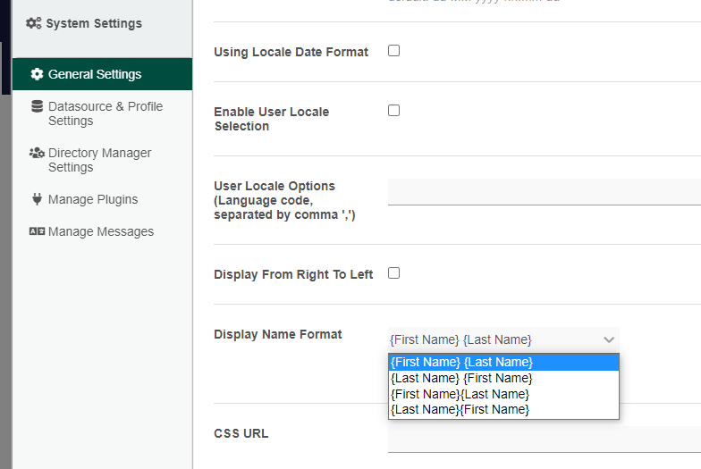
Task: Toggle Display From Right To Left
Action: pyautogui.click(x=393, y=273)
